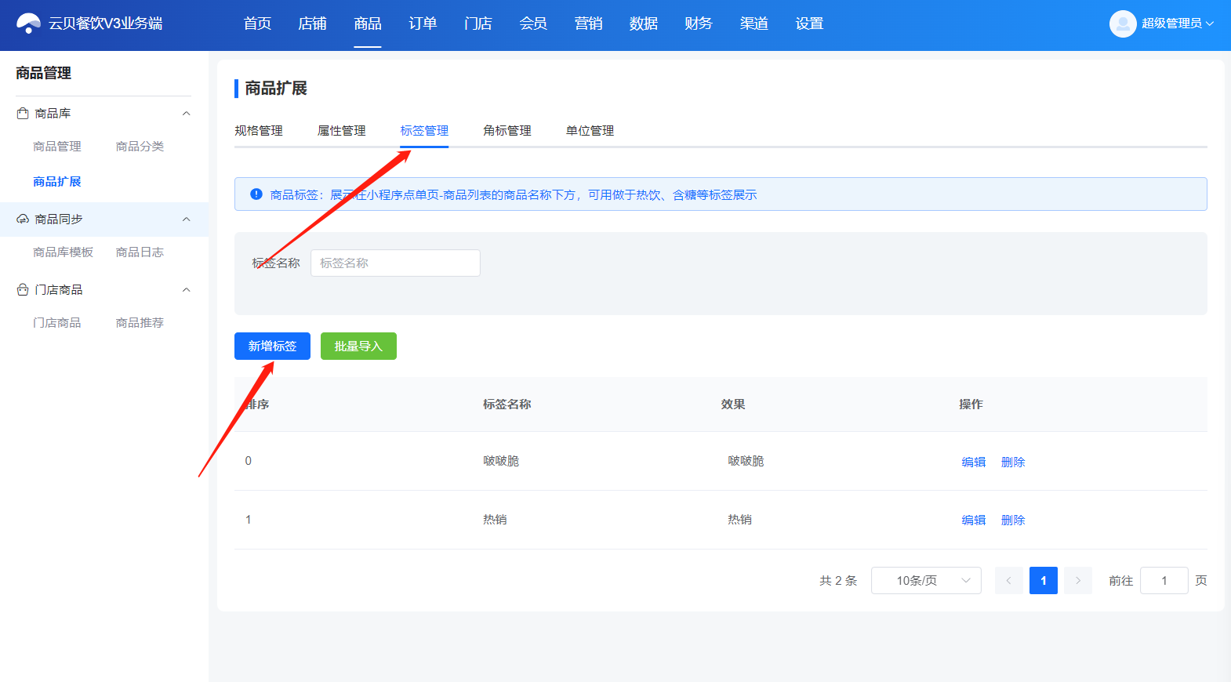Open the 10条/页 page size dropdown
This screenshot has height=682, width=1231.
(x=926, y=581)
